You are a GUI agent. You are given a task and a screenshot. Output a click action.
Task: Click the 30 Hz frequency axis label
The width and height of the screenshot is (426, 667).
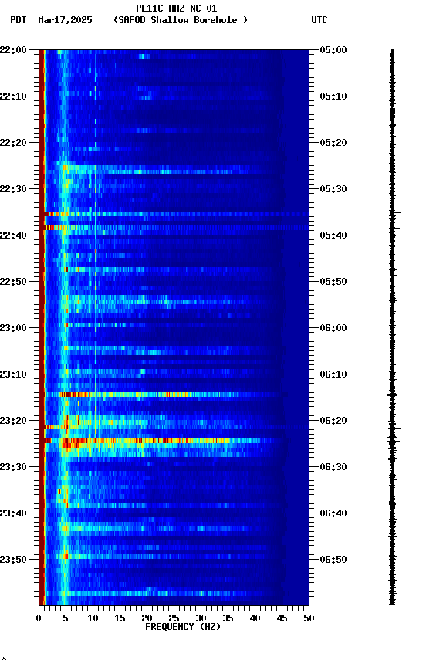(201, 618)
